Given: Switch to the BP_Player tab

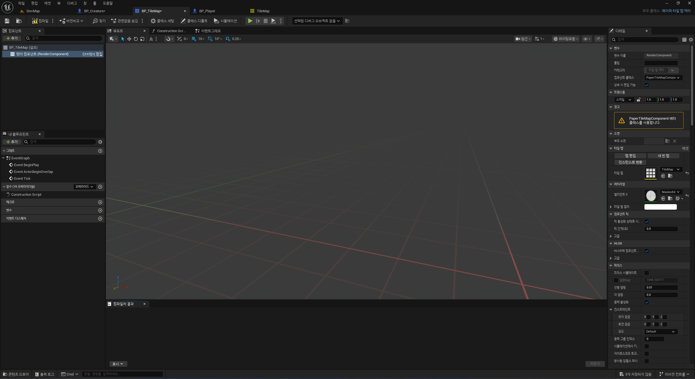Looking at the screenshot, I should point(207,11).
